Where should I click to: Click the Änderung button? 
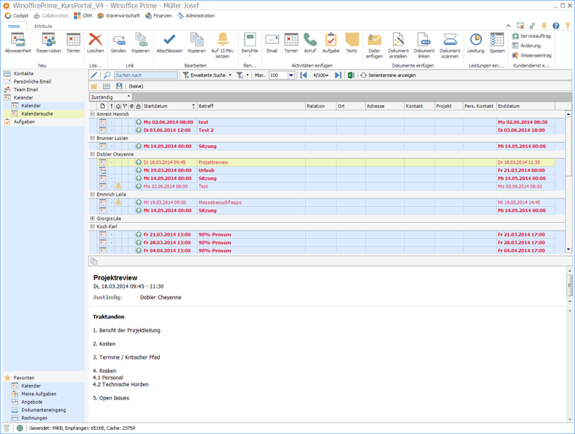coord(526,46)
